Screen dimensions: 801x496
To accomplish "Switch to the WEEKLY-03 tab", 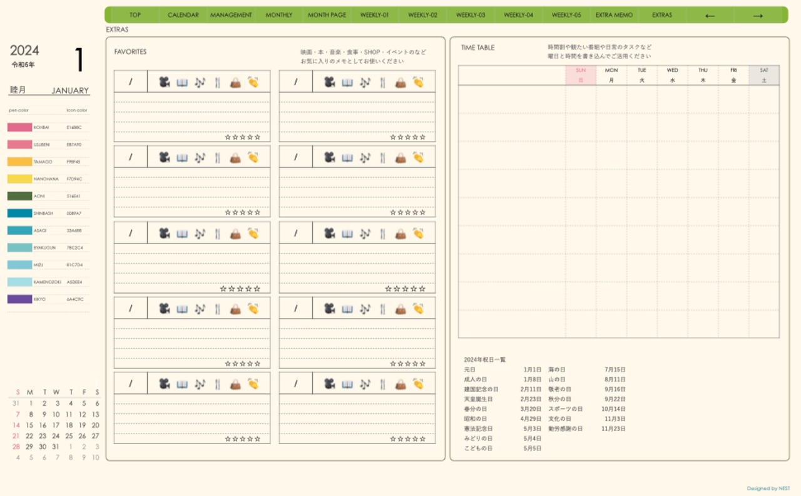I will [x=471, y=15].
